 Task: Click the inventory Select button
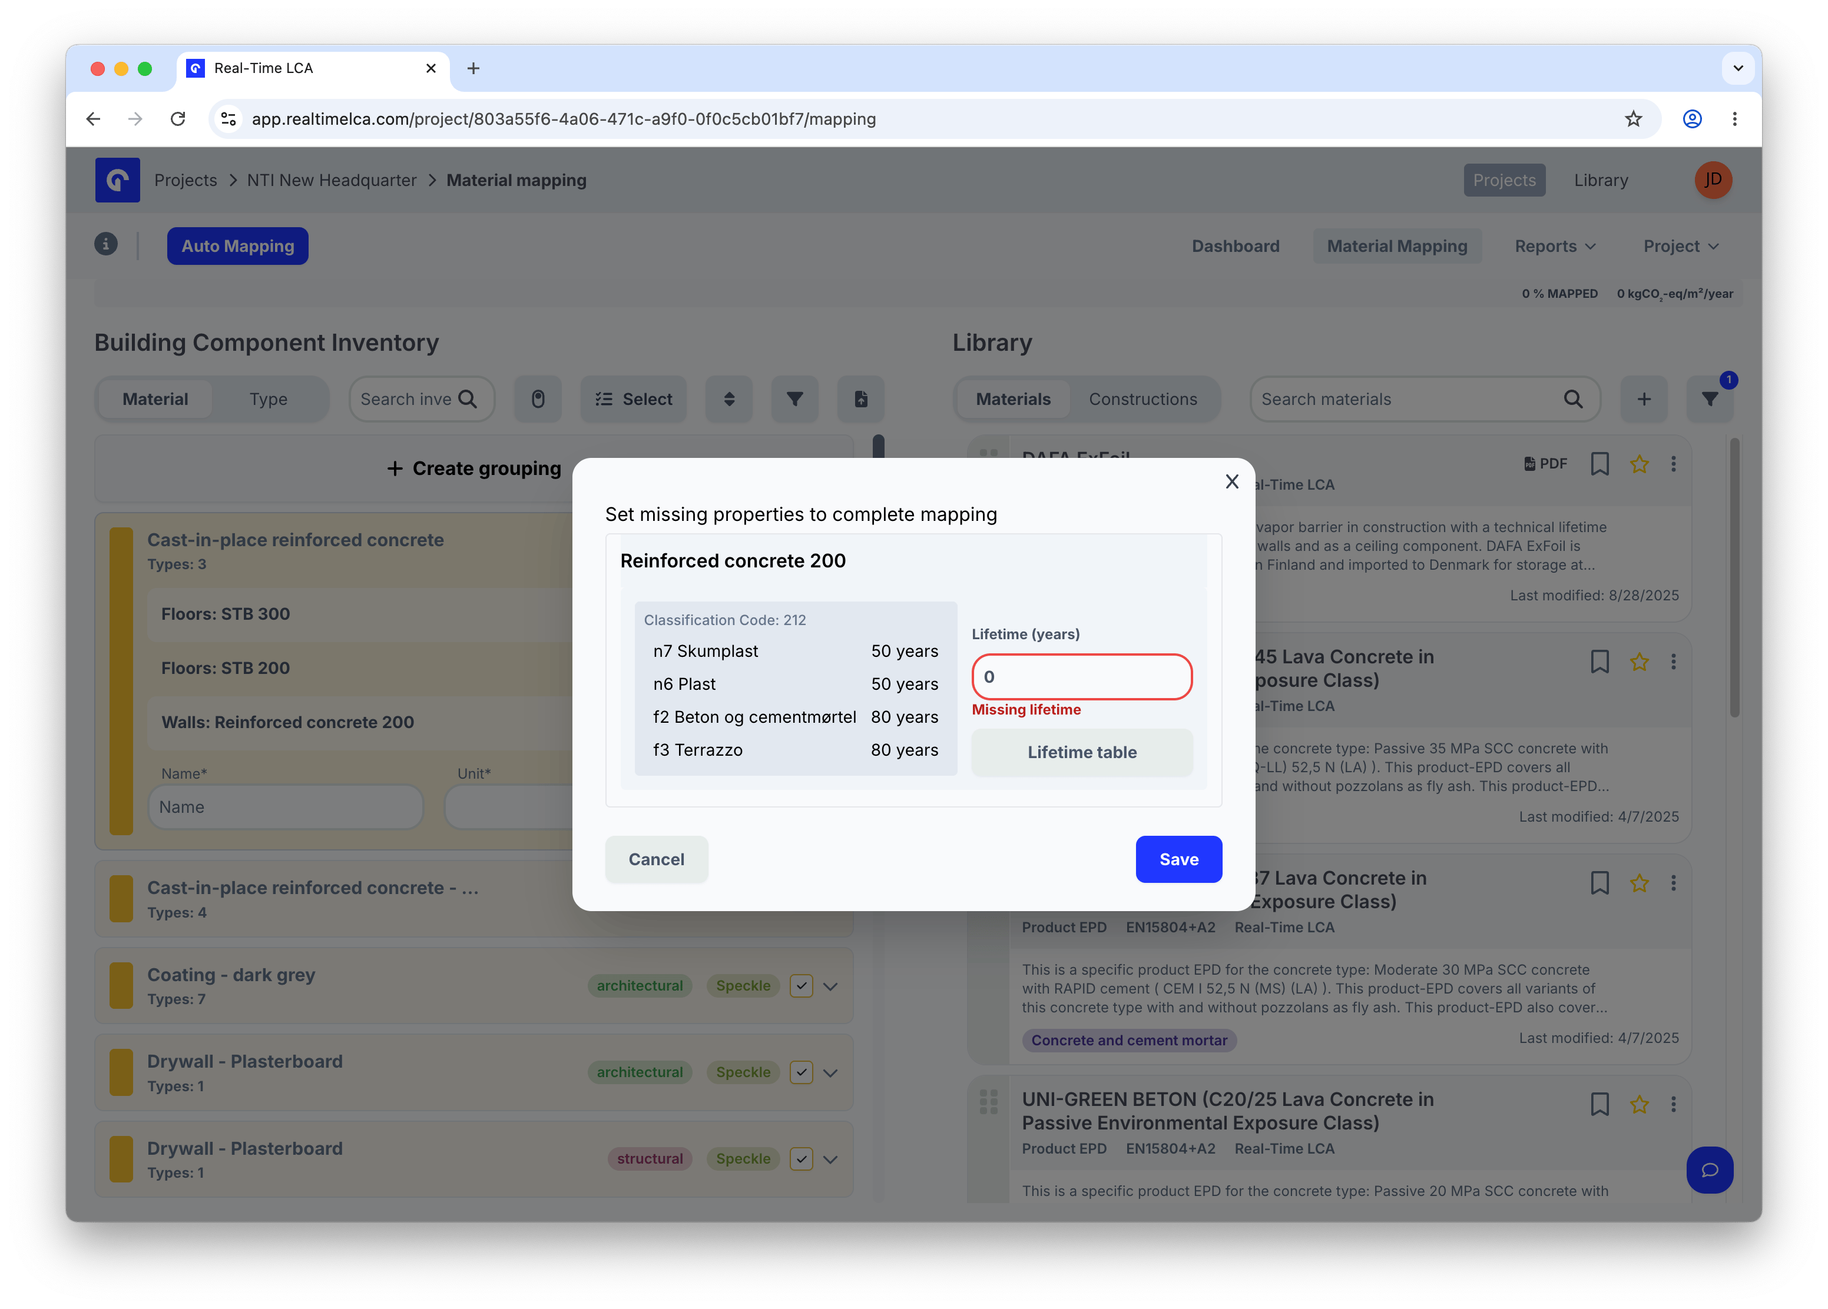point(634,398)
